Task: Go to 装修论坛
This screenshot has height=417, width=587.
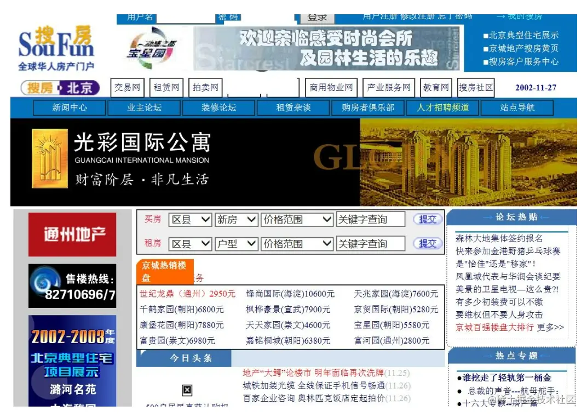Action: point(218,108)
